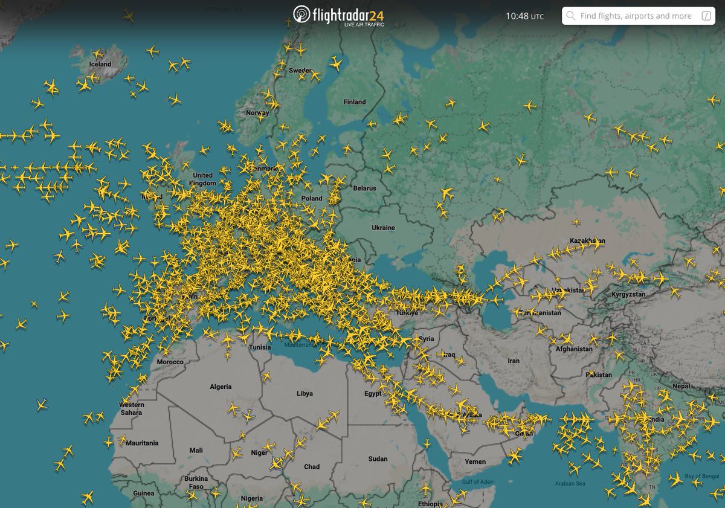The width and height of the screenshot is (725, 508).
Task: Click the Finland map label
Action: coord(355,102)
